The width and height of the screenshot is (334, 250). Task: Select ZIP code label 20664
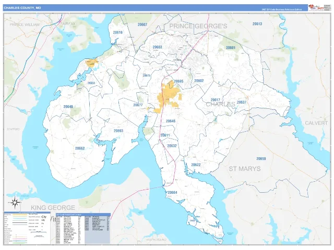pyautogui.click(x=172, y=193)
